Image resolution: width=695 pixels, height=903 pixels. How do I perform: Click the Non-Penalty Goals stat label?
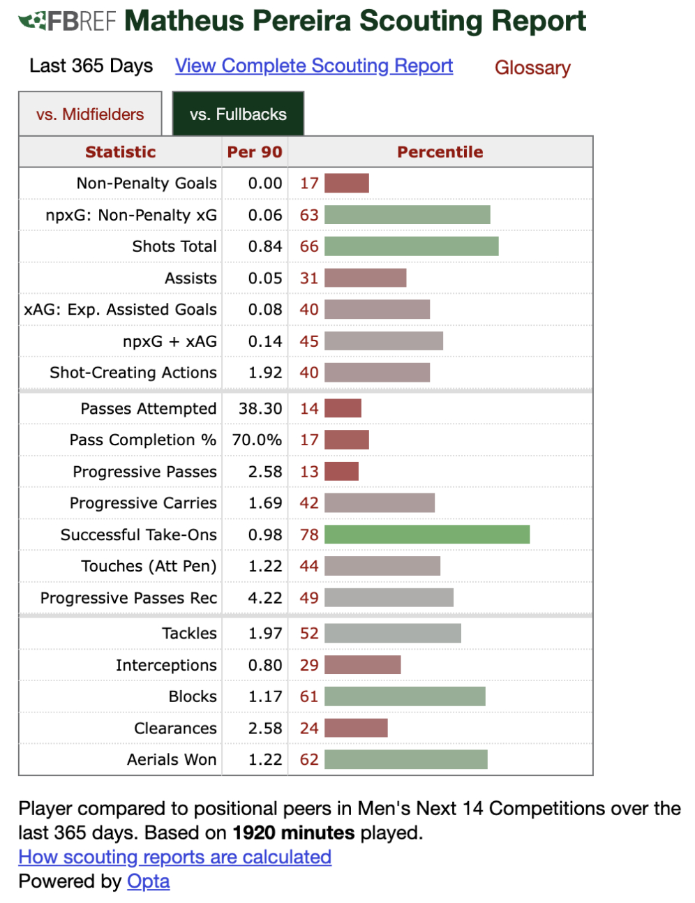point(147,184)
